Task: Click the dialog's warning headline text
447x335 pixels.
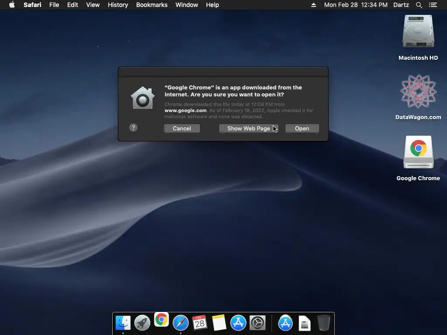Action: point(233,91)
